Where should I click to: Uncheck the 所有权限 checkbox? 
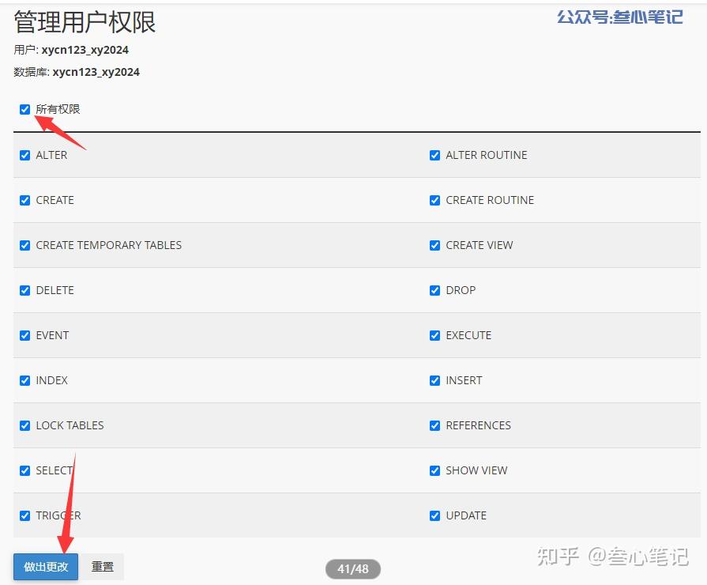tap(24, 109)
